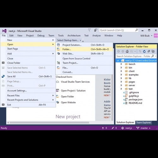Click Visual Studio Team Services checkout link
Image resolution: width=158 pixels, height=158 pixels.
pos(75,82)
